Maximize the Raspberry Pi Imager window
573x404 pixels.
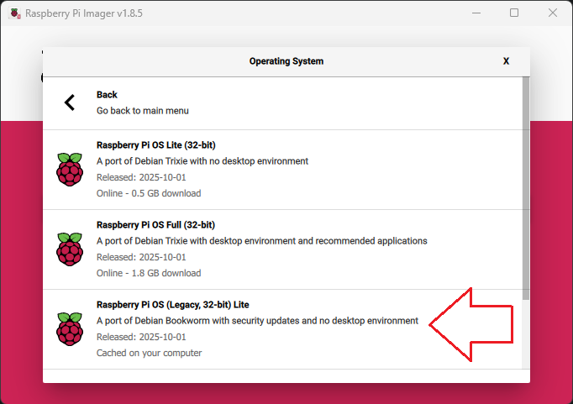click(x=514, y=13)
